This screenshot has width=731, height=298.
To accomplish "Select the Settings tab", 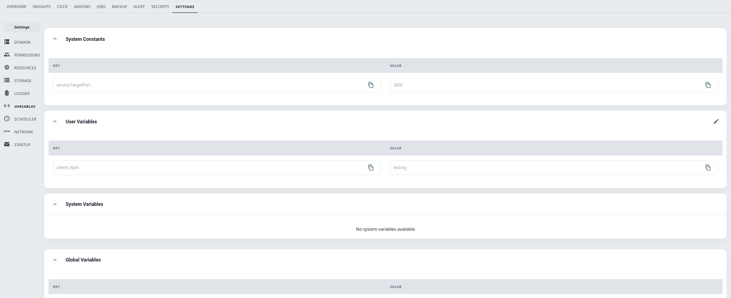I will (x=185, y=6).
